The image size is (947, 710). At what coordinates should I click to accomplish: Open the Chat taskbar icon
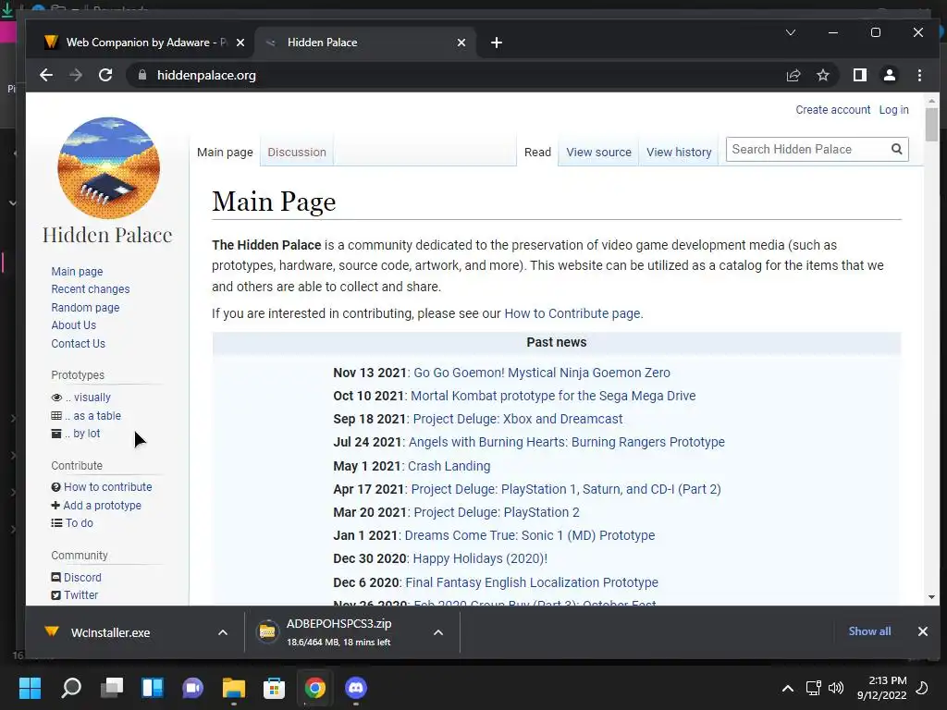point(193,688)
